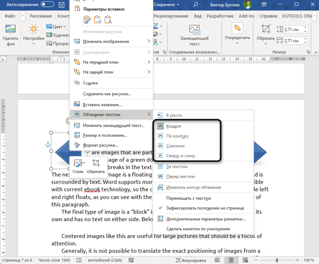Select По контуру wrapping option
This screenshot has width=319, height=264.
[x=203, y=136]
